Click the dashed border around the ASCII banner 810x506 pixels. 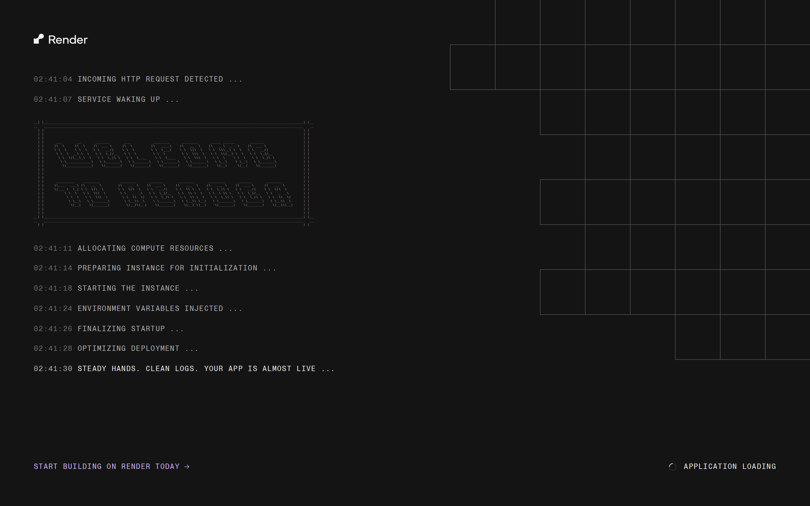(174, 123)
